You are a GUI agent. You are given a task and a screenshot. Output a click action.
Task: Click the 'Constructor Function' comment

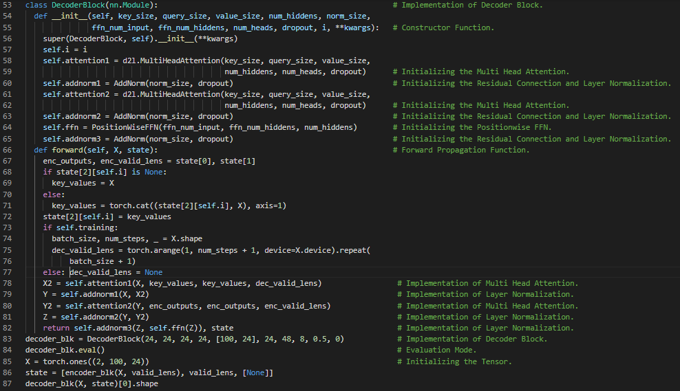[447, 27]
